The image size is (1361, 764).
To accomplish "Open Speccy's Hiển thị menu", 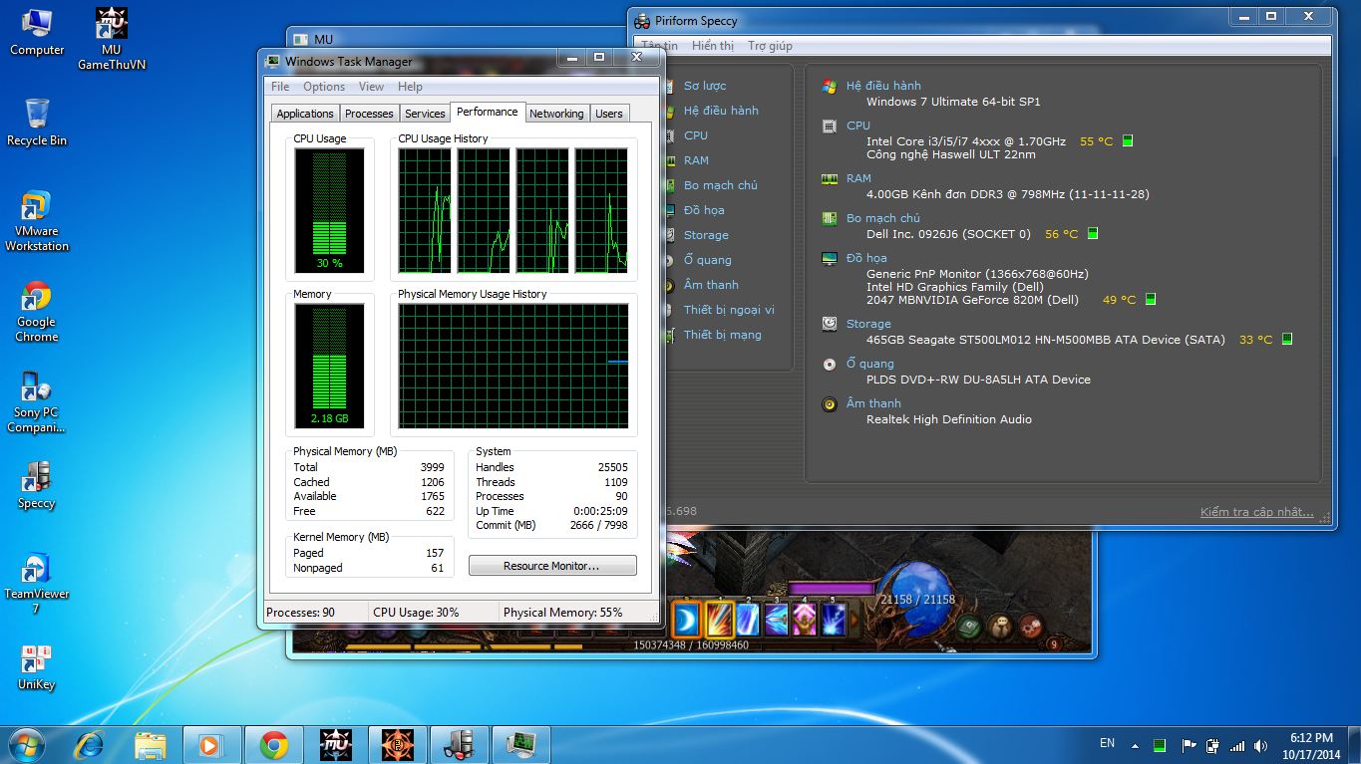I will 713,46.
